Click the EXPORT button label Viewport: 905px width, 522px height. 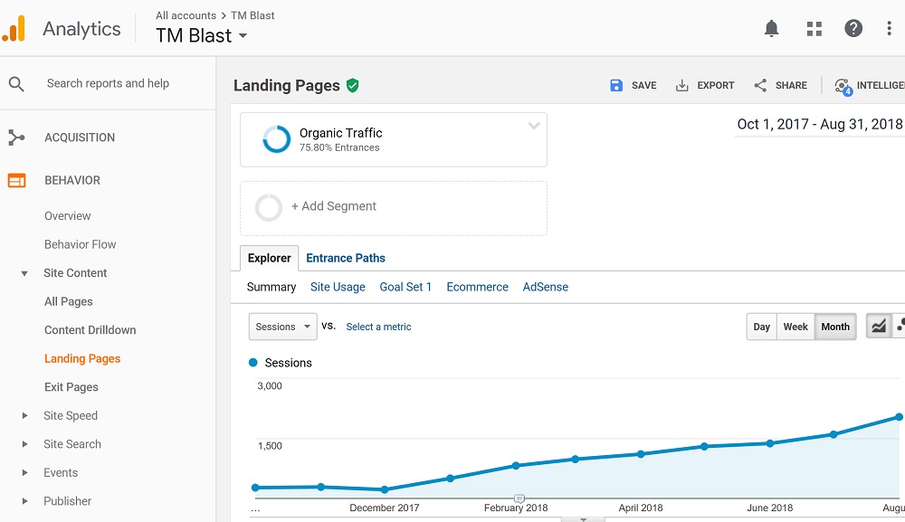(716, 85)
